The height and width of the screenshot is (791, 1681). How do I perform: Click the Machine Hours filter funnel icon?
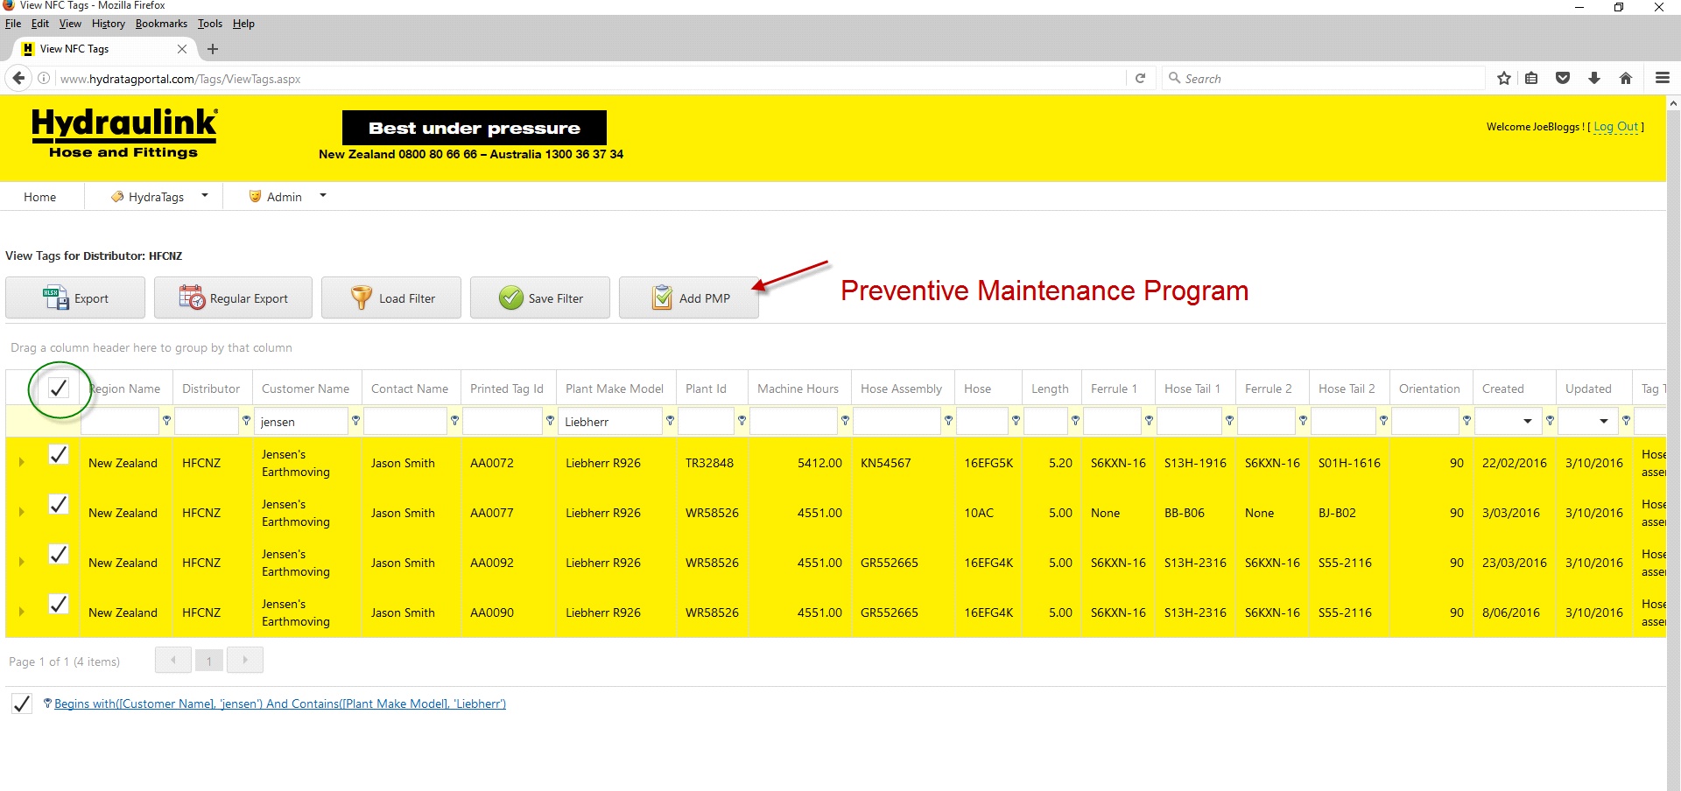(x=846, y=421)
